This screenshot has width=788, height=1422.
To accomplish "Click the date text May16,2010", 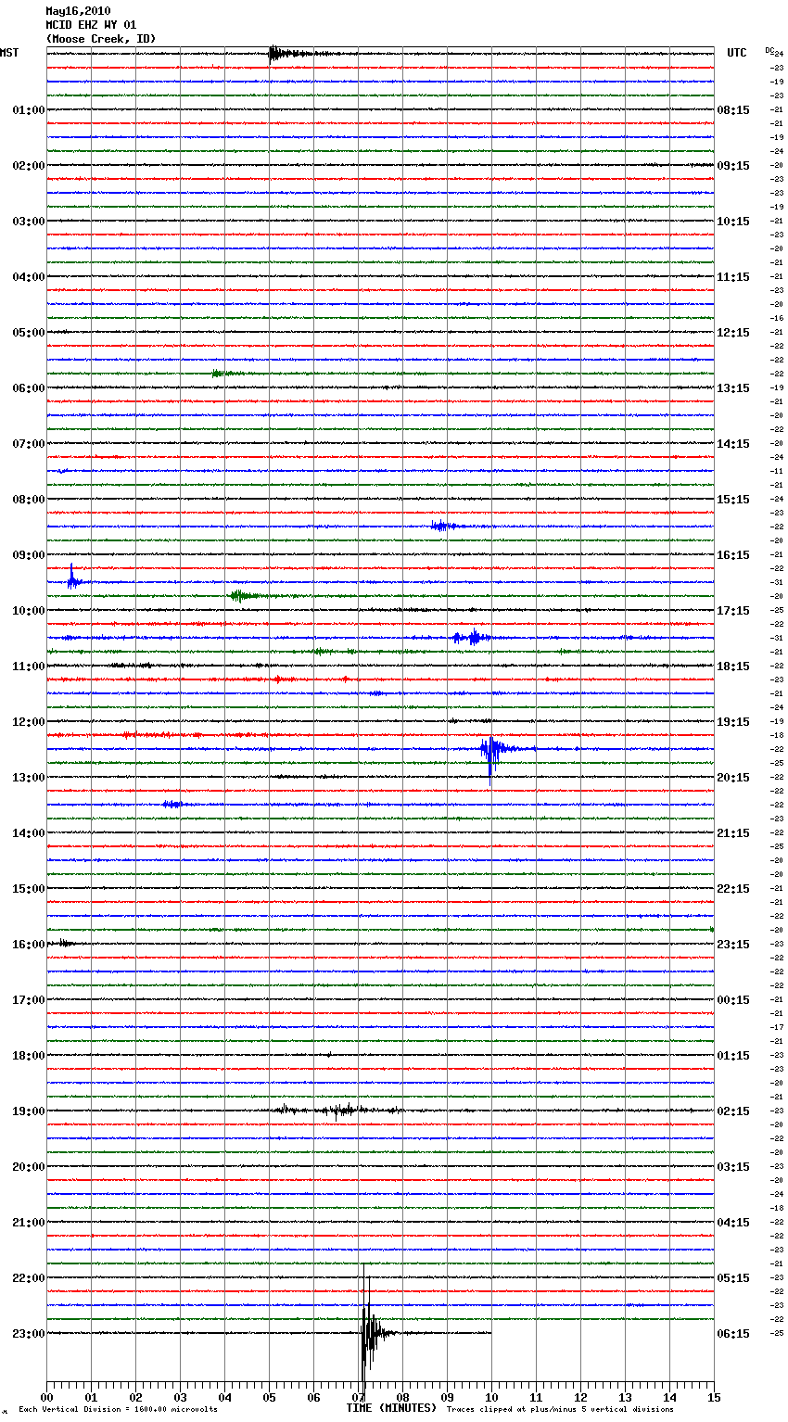I will (x=78, y=11).
